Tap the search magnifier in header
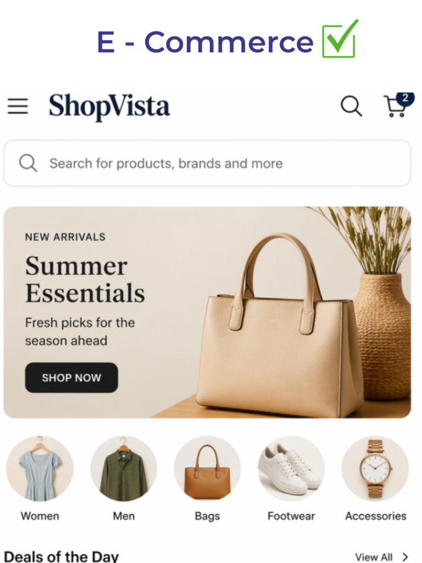This screenshot has width=422, height=563. (x=351, y=106)
